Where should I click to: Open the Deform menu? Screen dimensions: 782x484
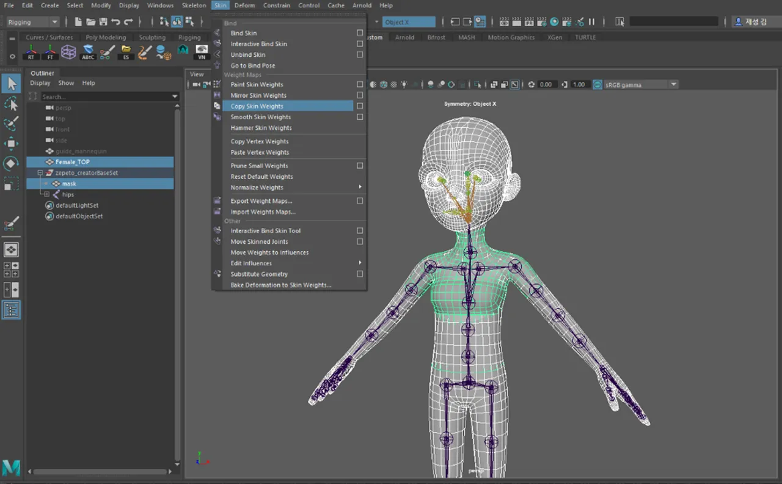pos(244,5)
